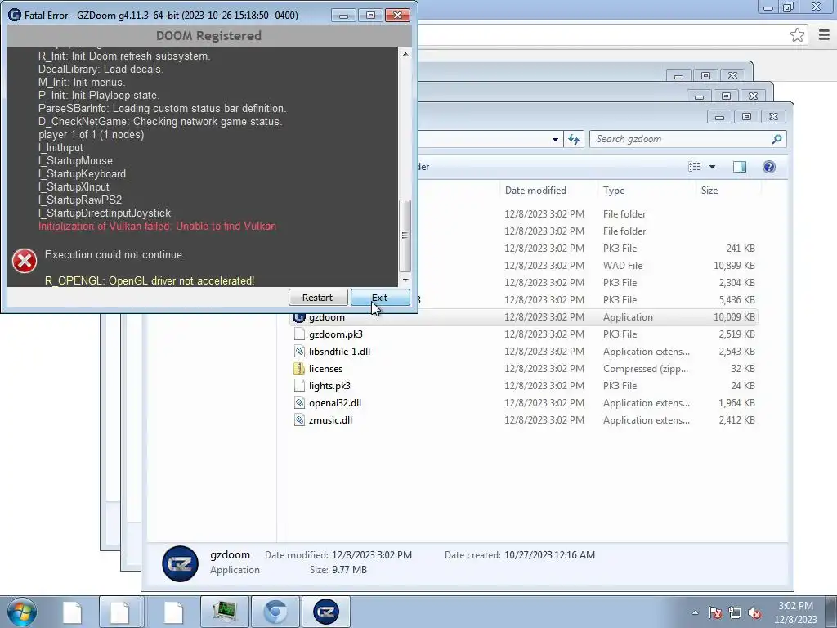Click the gzdoom application file icon
Viewport: 837px width, 628px height.
(299, 317)
